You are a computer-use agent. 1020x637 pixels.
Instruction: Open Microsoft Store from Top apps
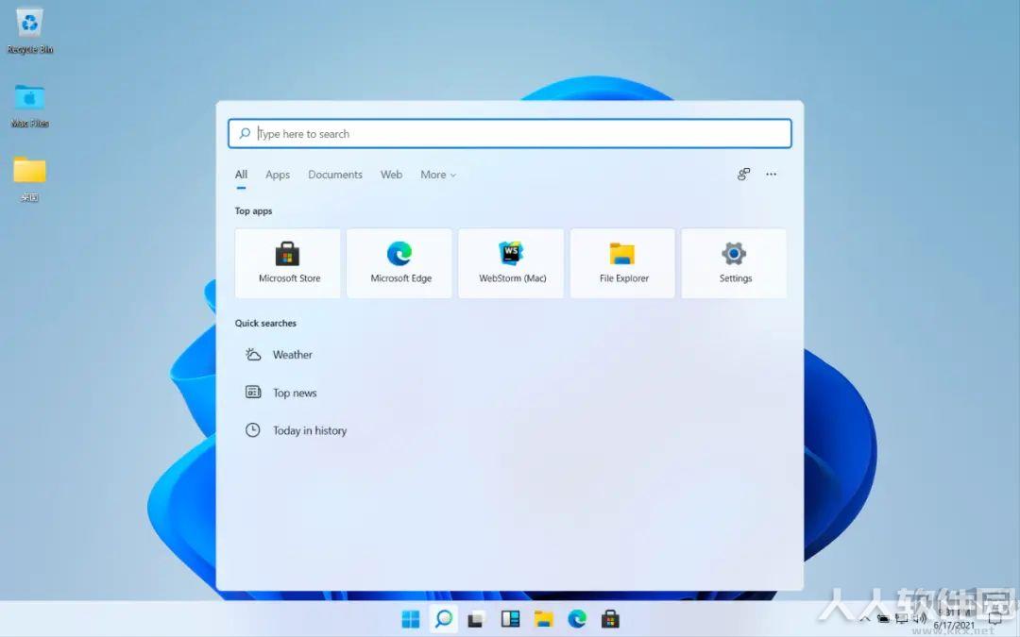point(287,263)
